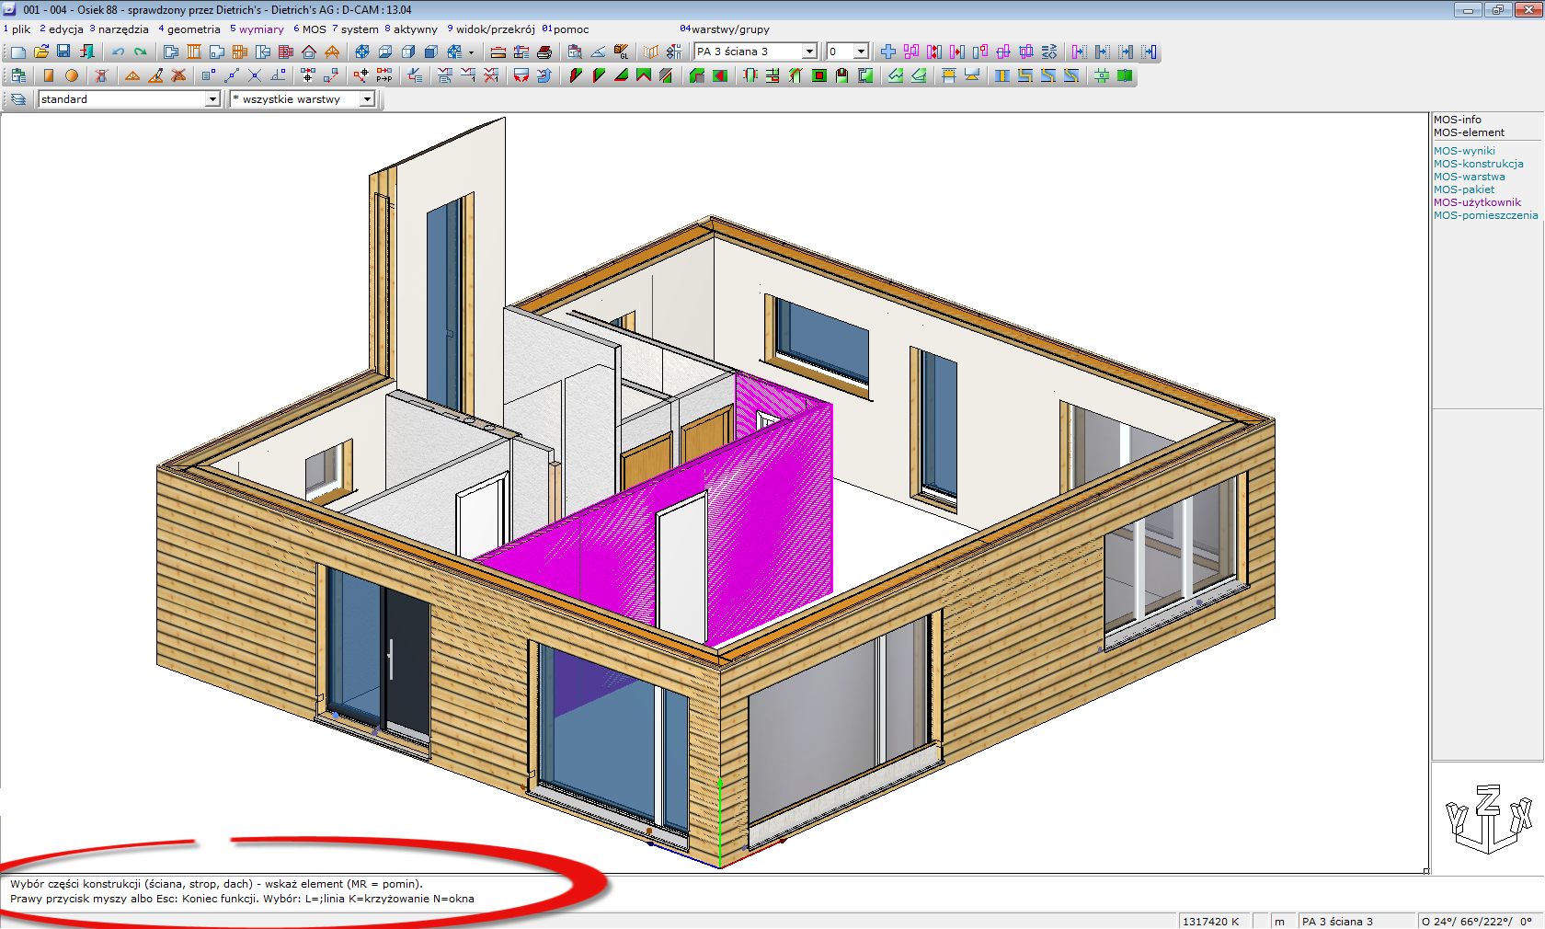Click the 'MOS-konstrukcja' link

coord(1479,164)
